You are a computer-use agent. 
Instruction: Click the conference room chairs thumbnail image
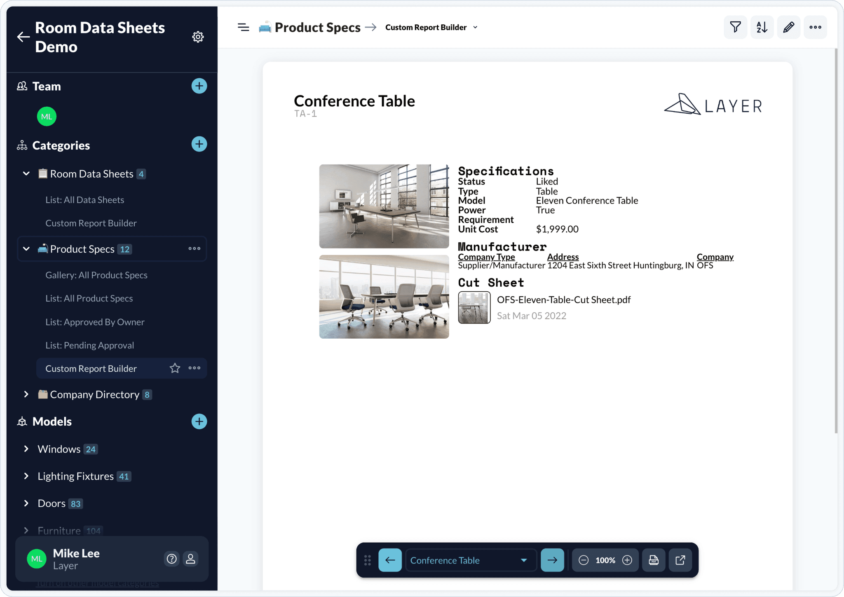(384, 297)
